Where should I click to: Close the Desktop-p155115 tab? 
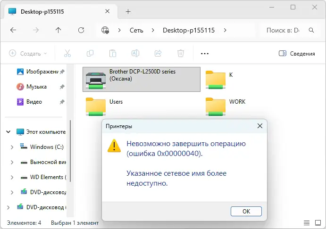click(x=107, y=11)
